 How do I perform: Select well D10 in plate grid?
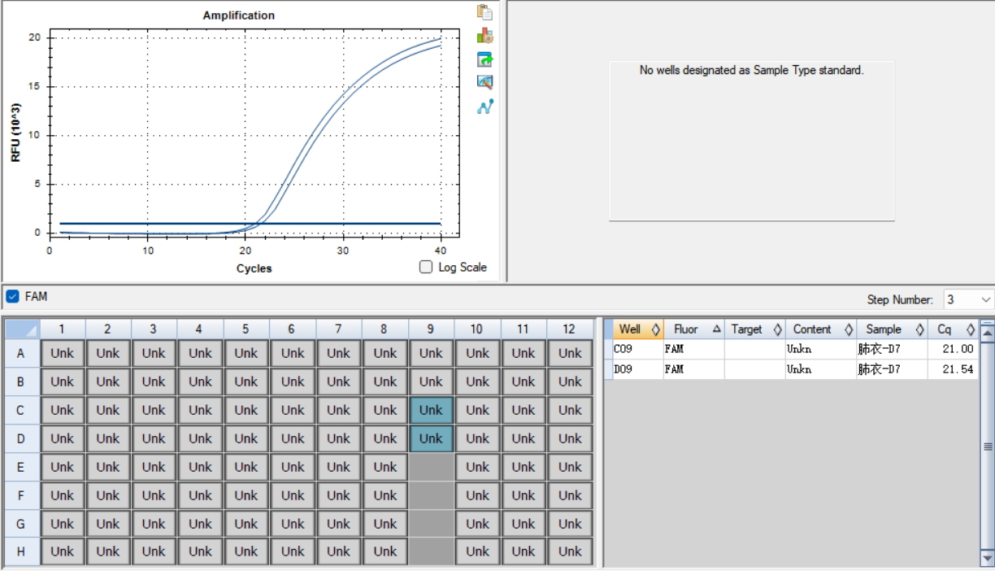coord(477,438)
